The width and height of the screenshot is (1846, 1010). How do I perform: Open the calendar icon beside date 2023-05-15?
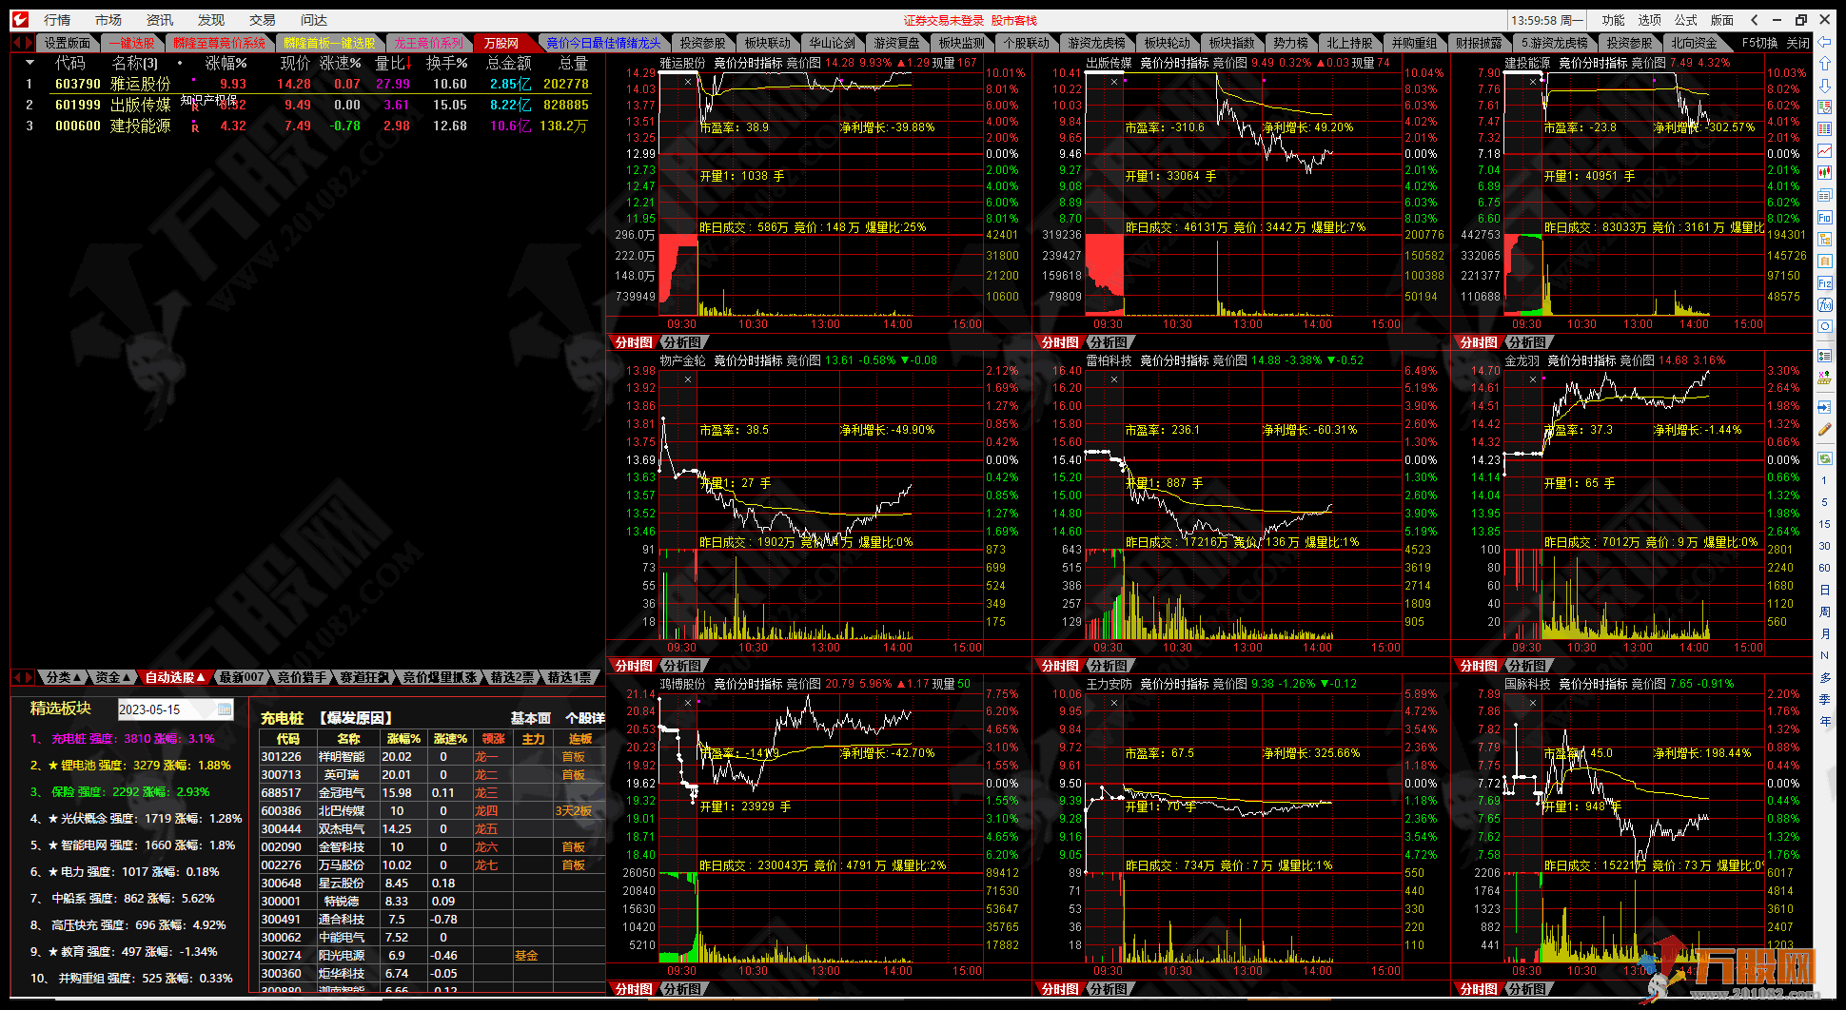point(225,709)
